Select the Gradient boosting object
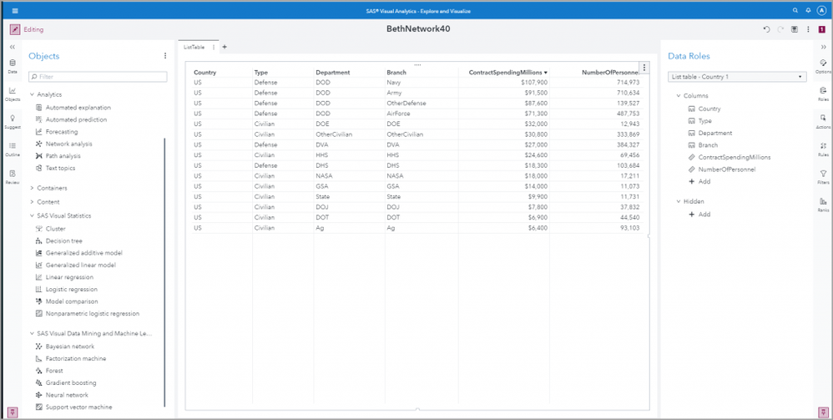Image resolution: width=833 pixels, height=420 pixels. [x=71, y=382]
